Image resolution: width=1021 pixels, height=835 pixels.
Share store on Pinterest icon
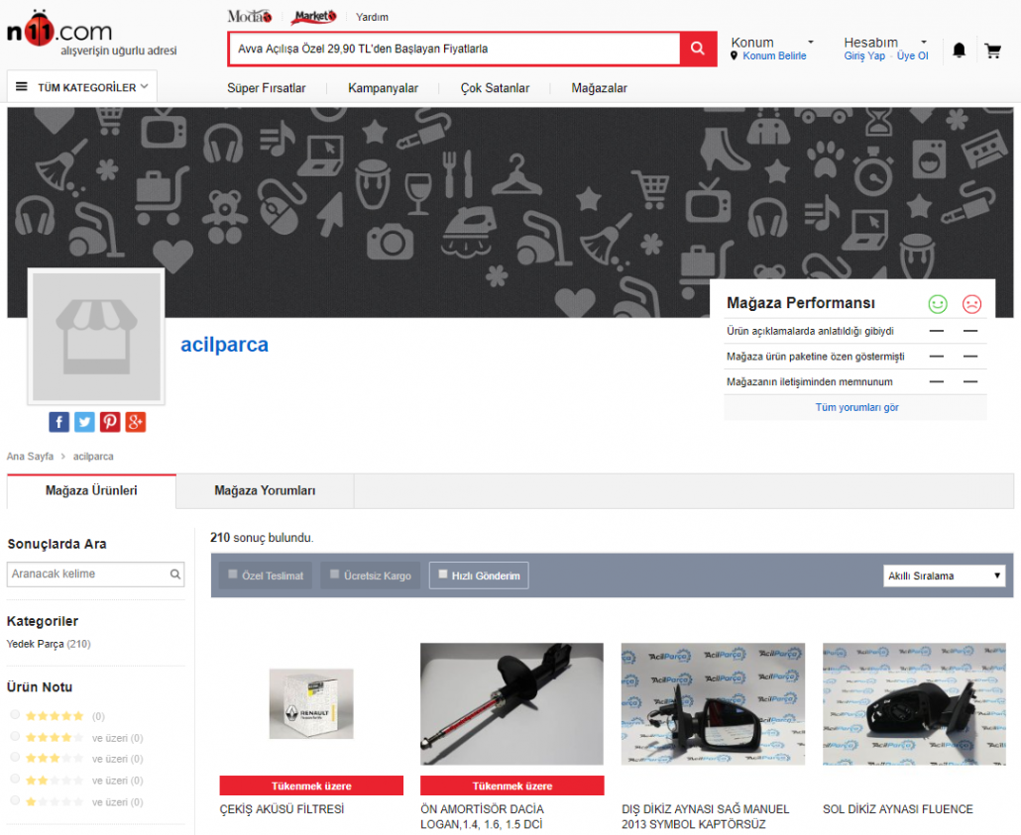(x=110, y=422)
